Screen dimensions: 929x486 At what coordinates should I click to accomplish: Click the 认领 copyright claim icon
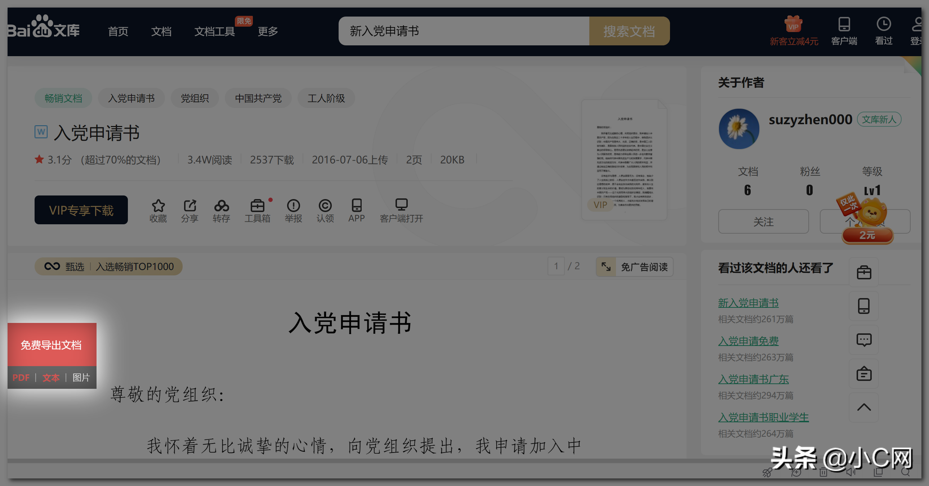pyautogui.click(x=325, y=206)
